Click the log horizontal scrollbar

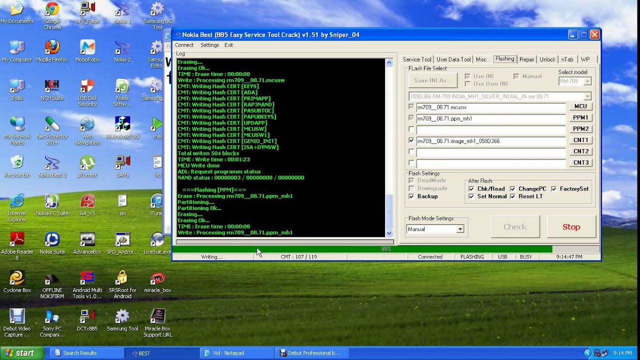(x=285, y=242)
